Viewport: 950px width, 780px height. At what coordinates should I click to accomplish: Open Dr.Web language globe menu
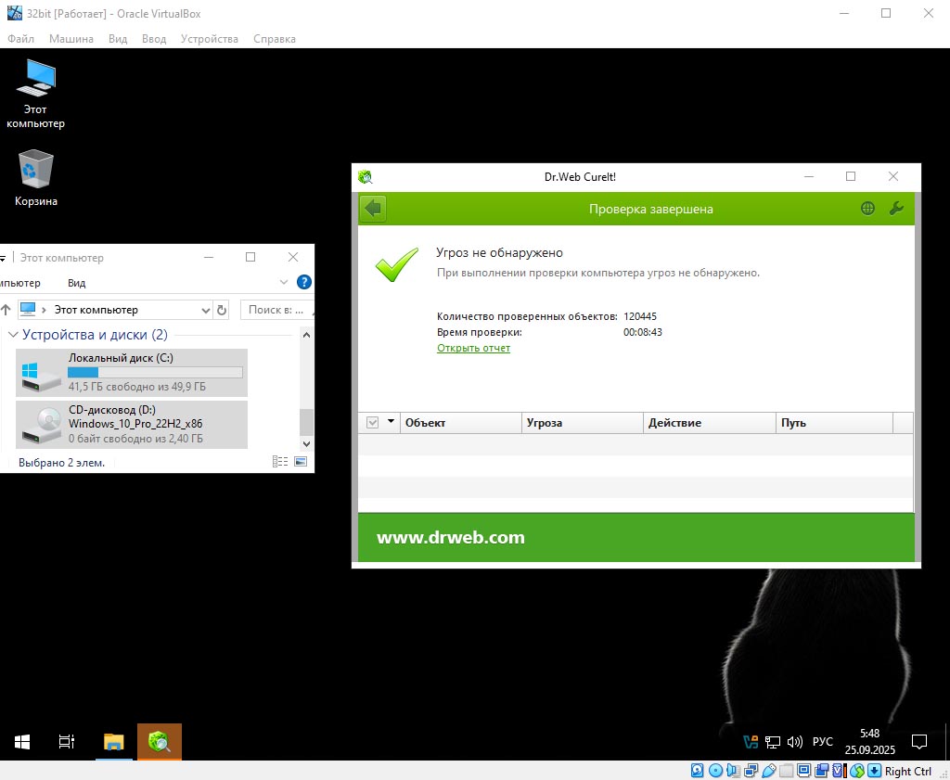(x=867, y=209)
